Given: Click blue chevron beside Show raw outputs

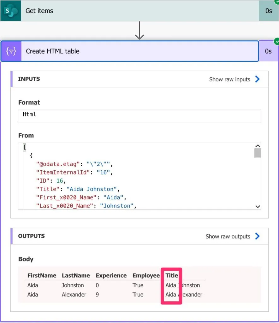Looking at the screenshot, I should coord(257,236).
